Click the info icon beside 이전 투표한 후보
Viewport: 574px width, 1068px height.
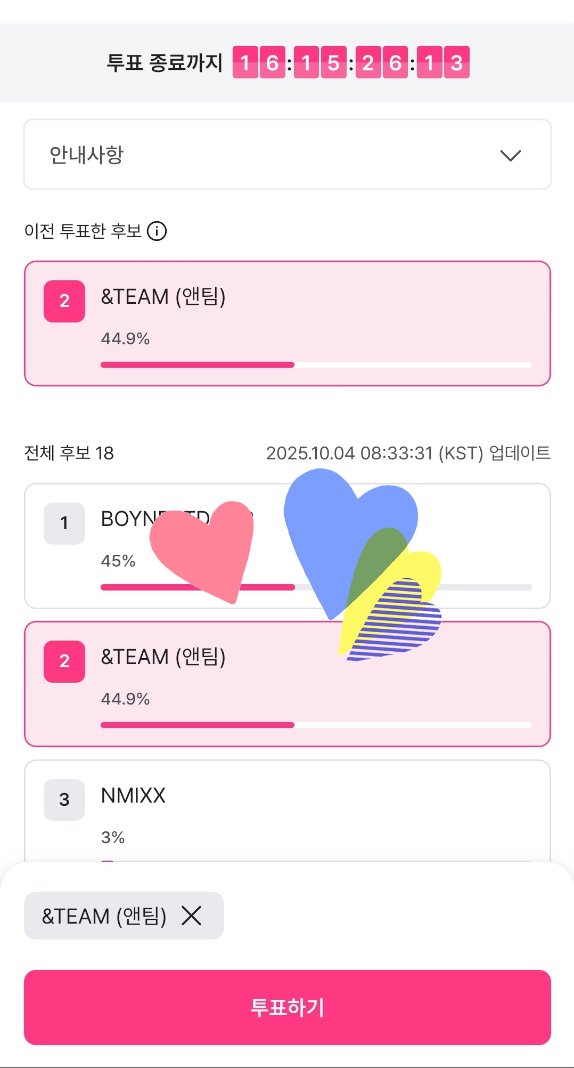pyautogui.click(x=157, y=231)
